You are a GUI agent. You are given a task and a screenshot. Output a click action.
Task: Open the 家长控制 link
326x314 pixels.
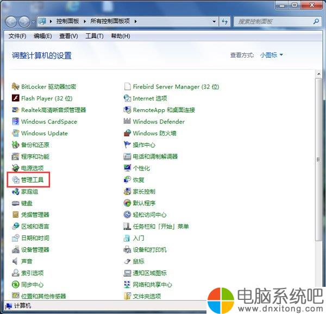(x=144, y=191)
